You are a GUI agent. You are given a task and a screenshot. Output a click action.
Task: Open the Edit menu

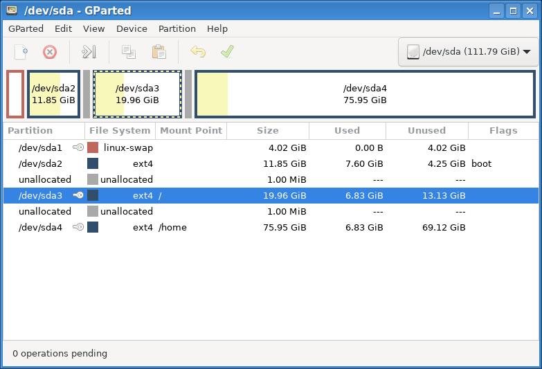pyautogui.click(x=63, y=28)
